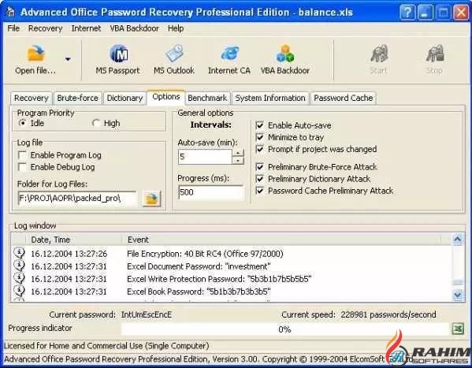
Task: Click the info icon of Write Protection Password row
Action: click(x=19, y=278)
